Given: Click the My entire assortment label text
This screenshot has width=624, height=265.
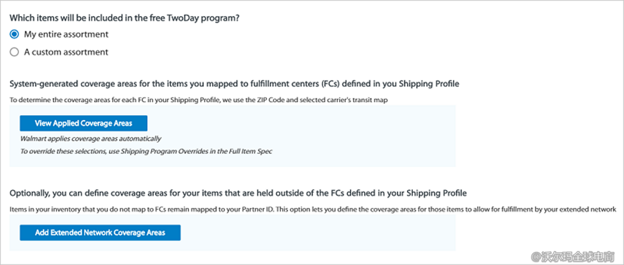Looking at the screenshot, I should tap(66, 35).
